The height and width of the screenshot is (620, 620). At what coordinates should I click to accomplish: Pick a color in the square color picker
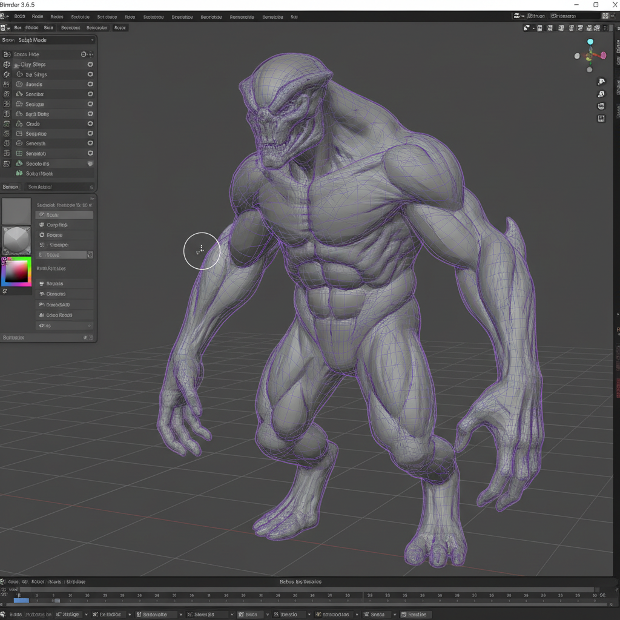[x=16, y=272]
